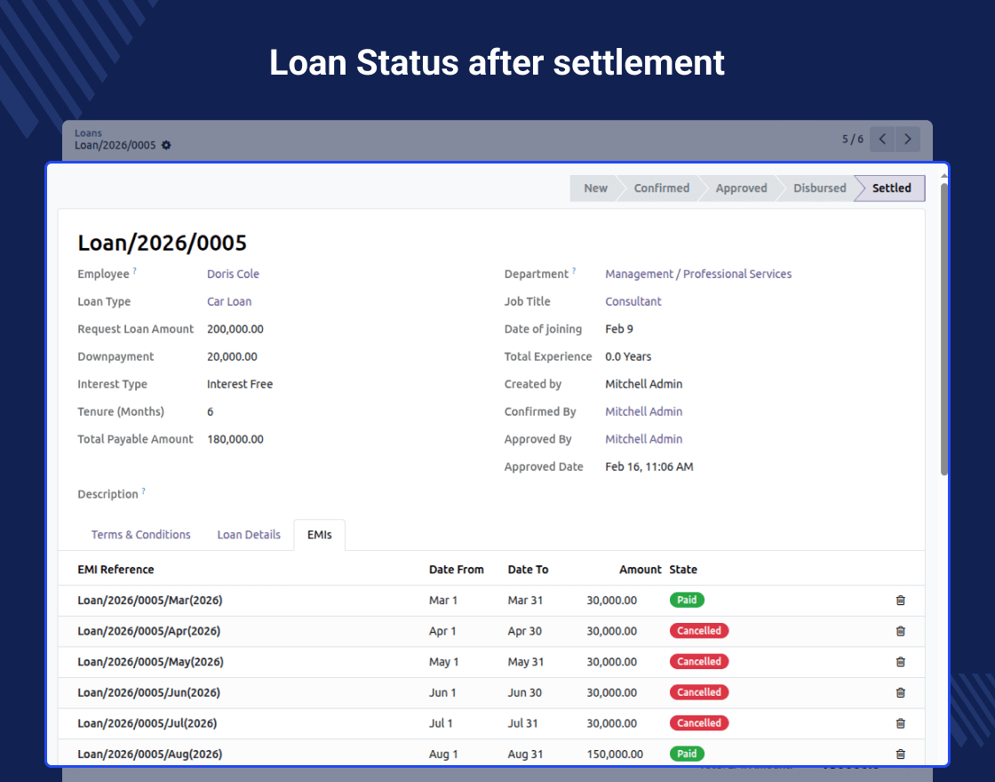Image resolution: width=995 pixels, height=782 pixels.
Task: Open the Consultant job title link
Action: [x=633, y=301]
